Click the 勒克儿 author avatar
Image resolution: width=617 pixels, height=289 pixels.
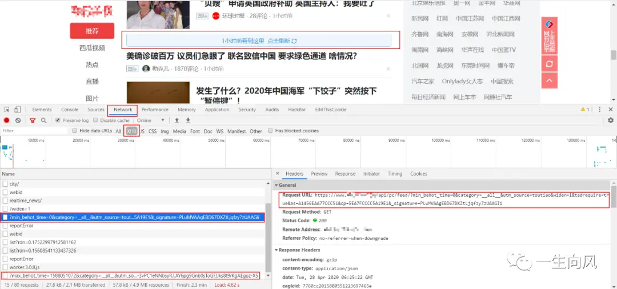(x=146, y=69)
